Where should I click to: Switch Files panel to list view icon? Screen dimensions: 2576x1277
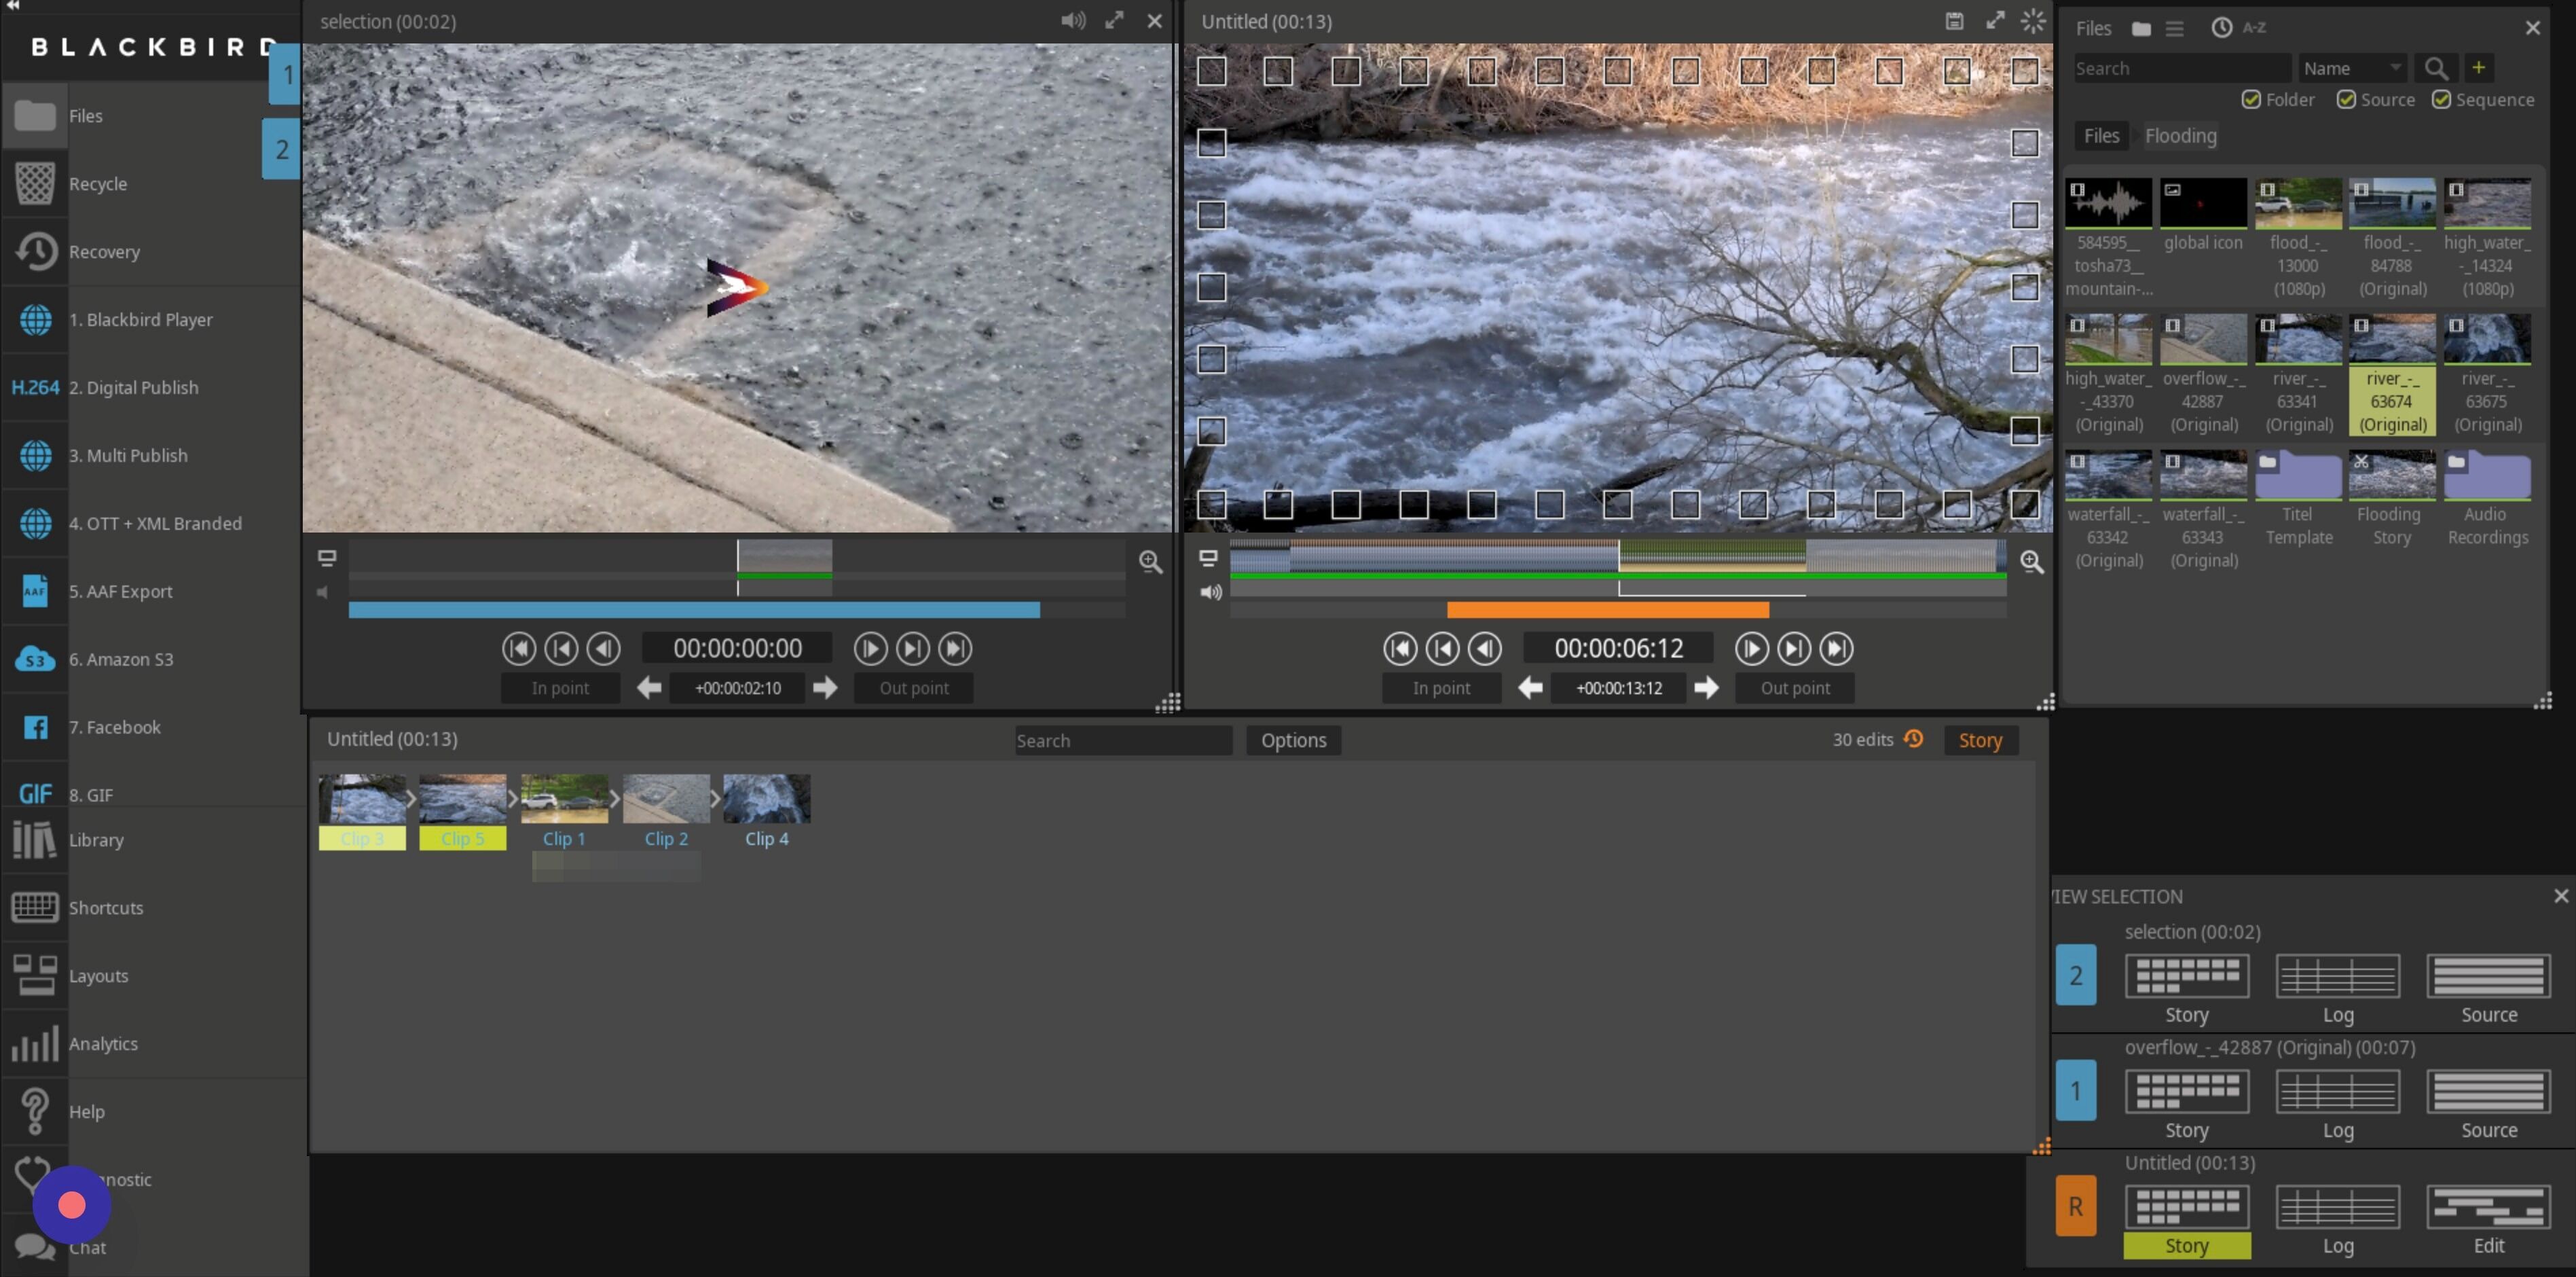click(2174, 28)
